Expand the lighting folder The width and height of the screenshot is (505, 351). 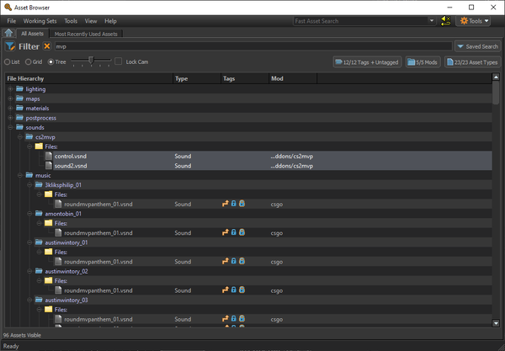click(x=10, y=89)
